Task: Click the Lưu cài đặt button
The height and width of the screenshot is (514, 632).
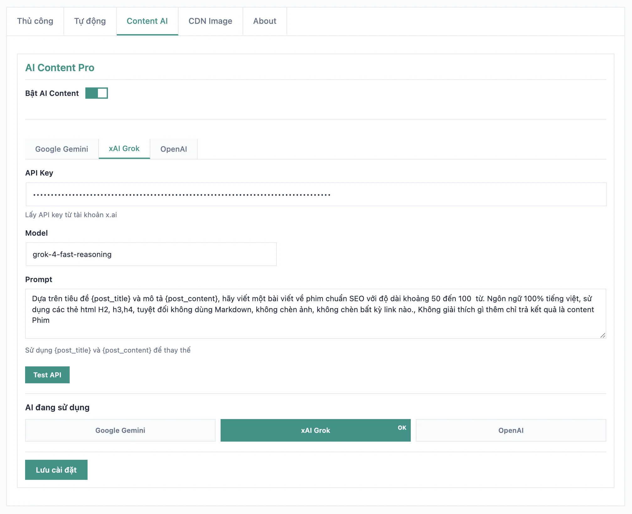Action: coord(56,470)
